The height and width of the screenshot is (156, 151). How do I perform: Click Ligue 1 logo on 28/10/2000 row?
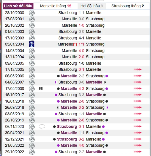click(32, 13)
